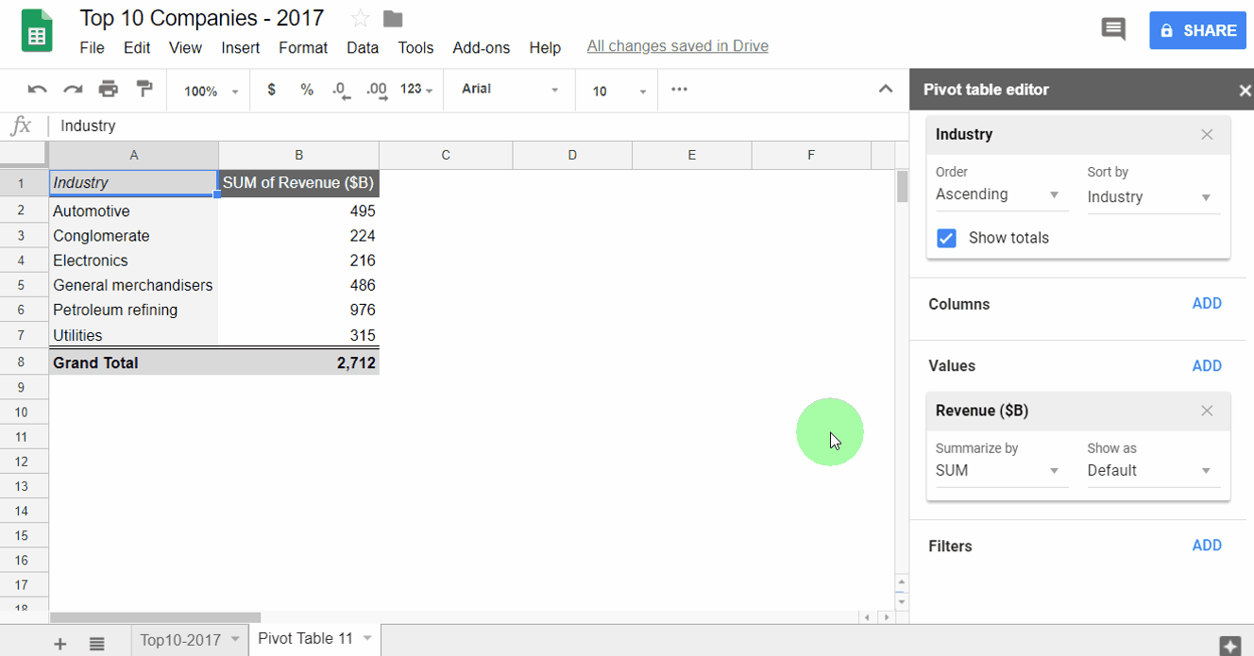Click the document title Top 10 Companies - 2017
1254x656 pixels.
point(202,18)
